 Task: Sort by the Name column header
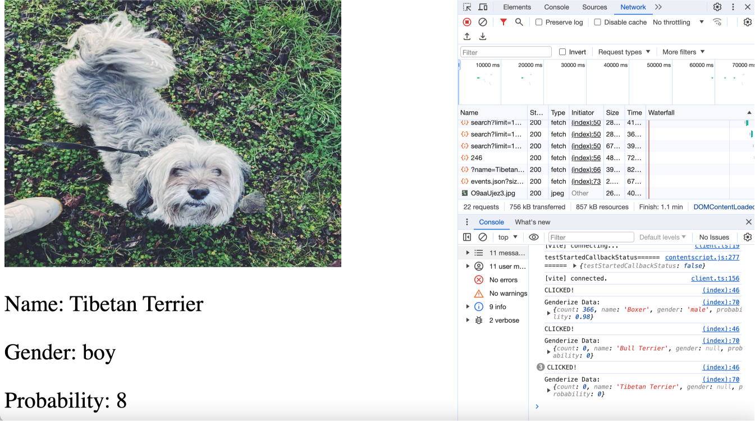tap(493, 113)
